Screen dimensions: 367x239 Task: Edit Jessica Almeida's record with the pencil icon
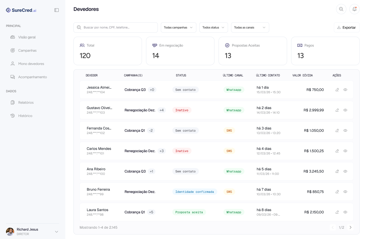coord(337,90)
